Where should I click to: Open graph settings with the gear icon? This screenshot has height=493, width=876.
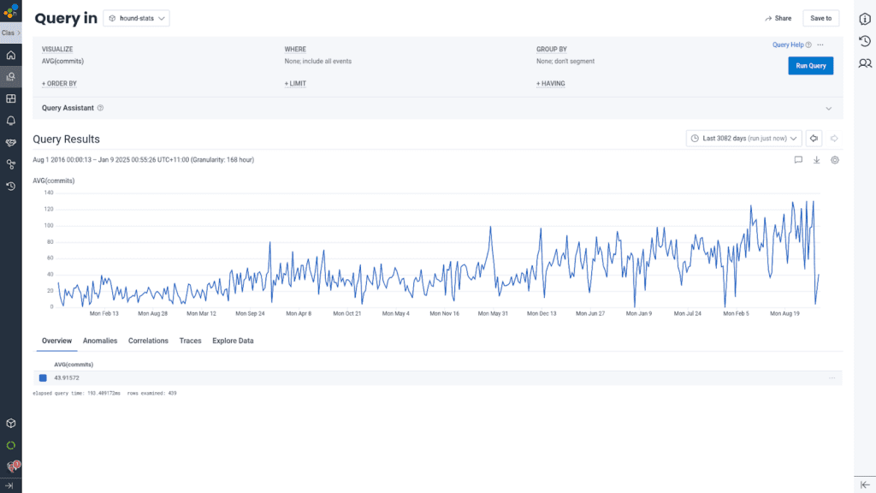pos(834,160)
